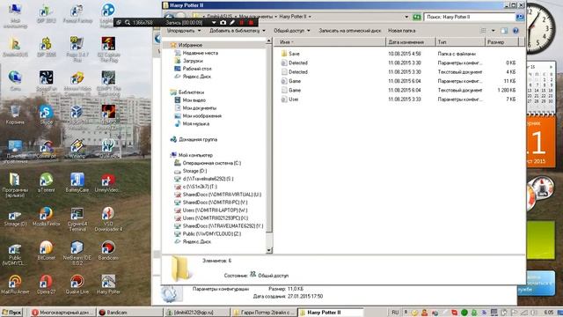Select the Mozilla Firefox desktop icon
The width and height of the screenshot is (563, 317).
coord(46,217)
